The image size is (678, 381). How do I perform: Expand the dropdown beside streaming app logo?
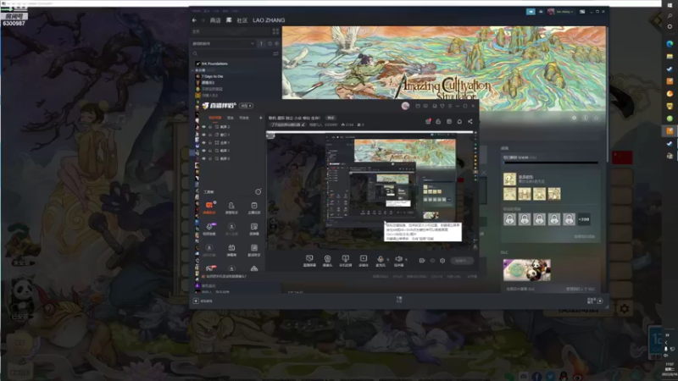point(247,106)
